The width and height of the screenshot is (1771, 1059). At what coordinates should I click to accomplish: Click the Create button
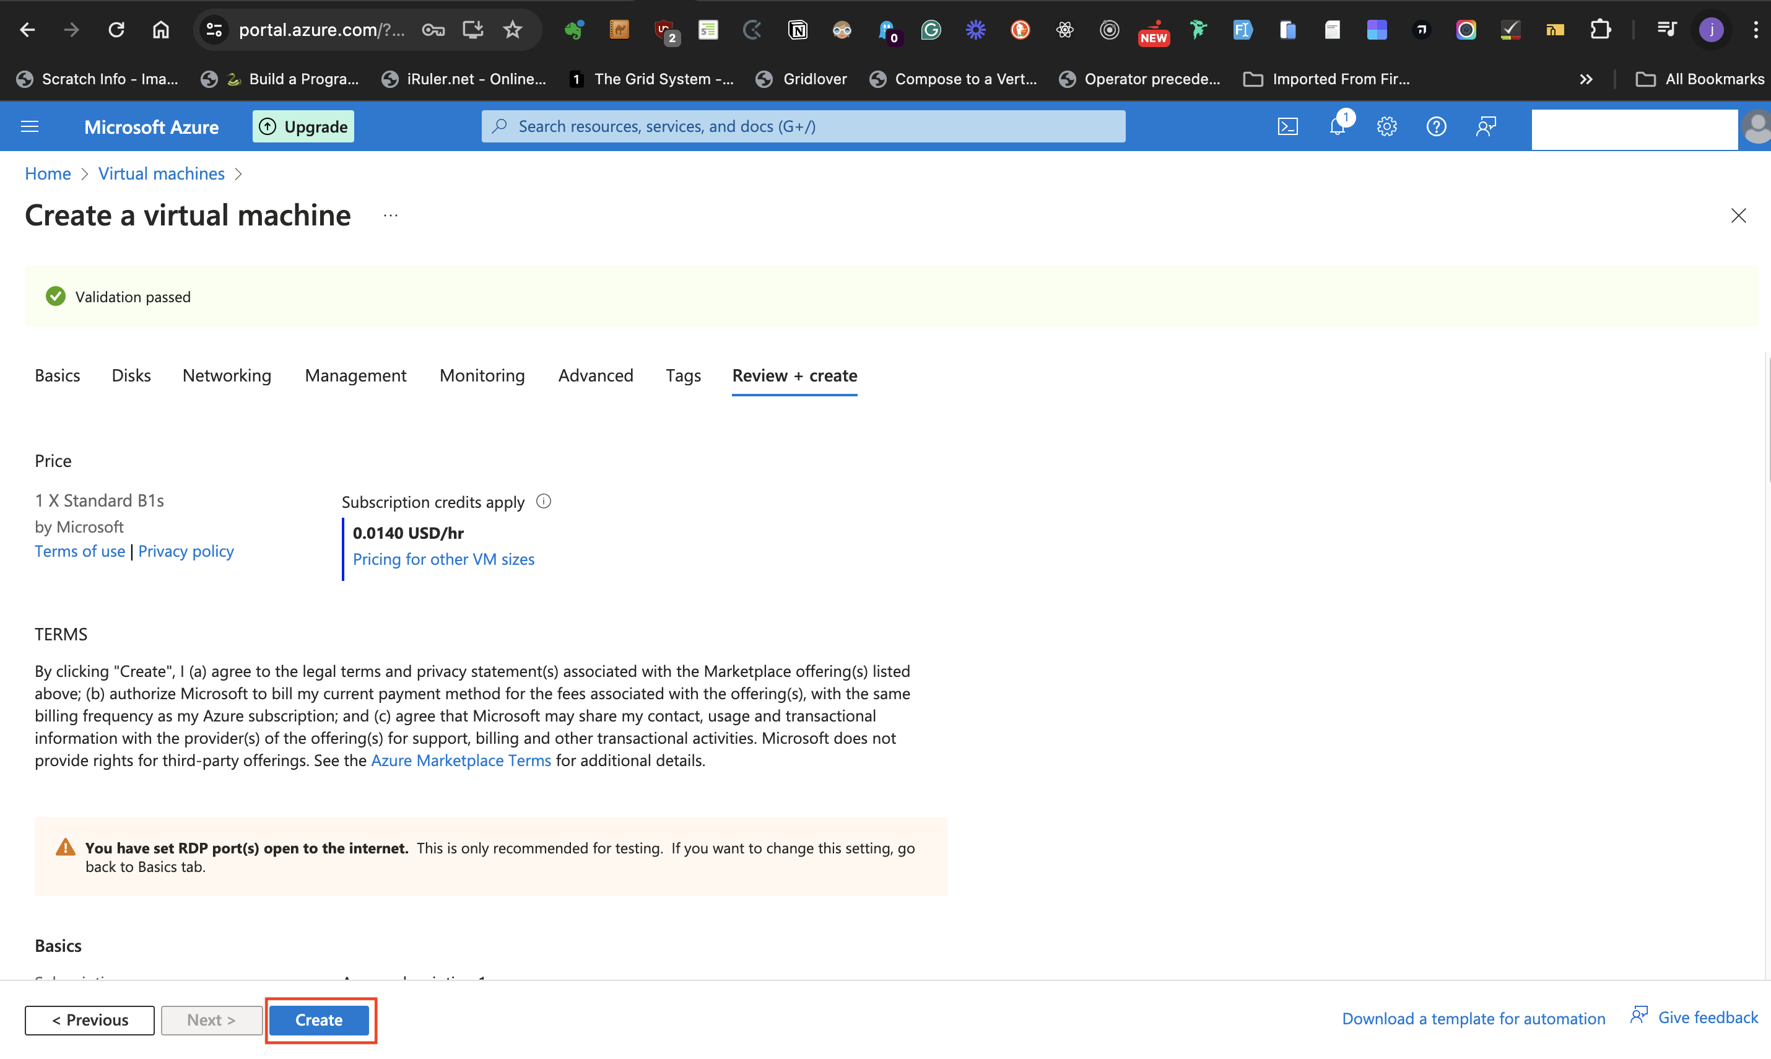319,1020
